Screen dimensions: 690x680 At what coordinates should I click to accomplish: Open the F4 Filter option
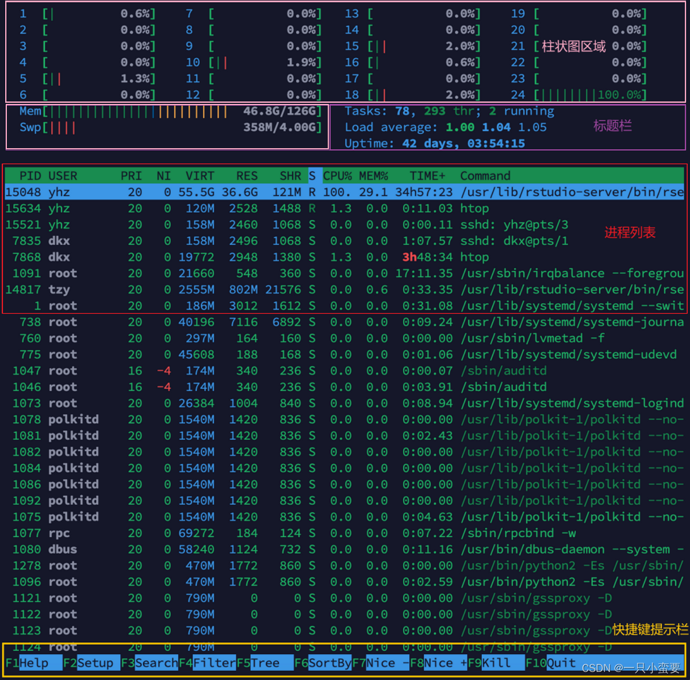coord(207,663)
